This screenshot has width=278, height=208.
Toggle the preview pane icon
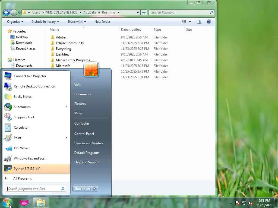coord(199,22)
